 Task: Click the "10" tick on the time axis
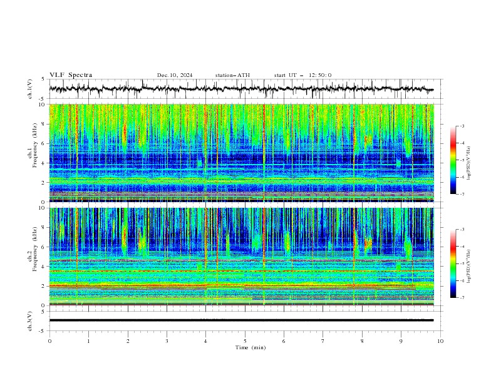(x=440, y=341)
